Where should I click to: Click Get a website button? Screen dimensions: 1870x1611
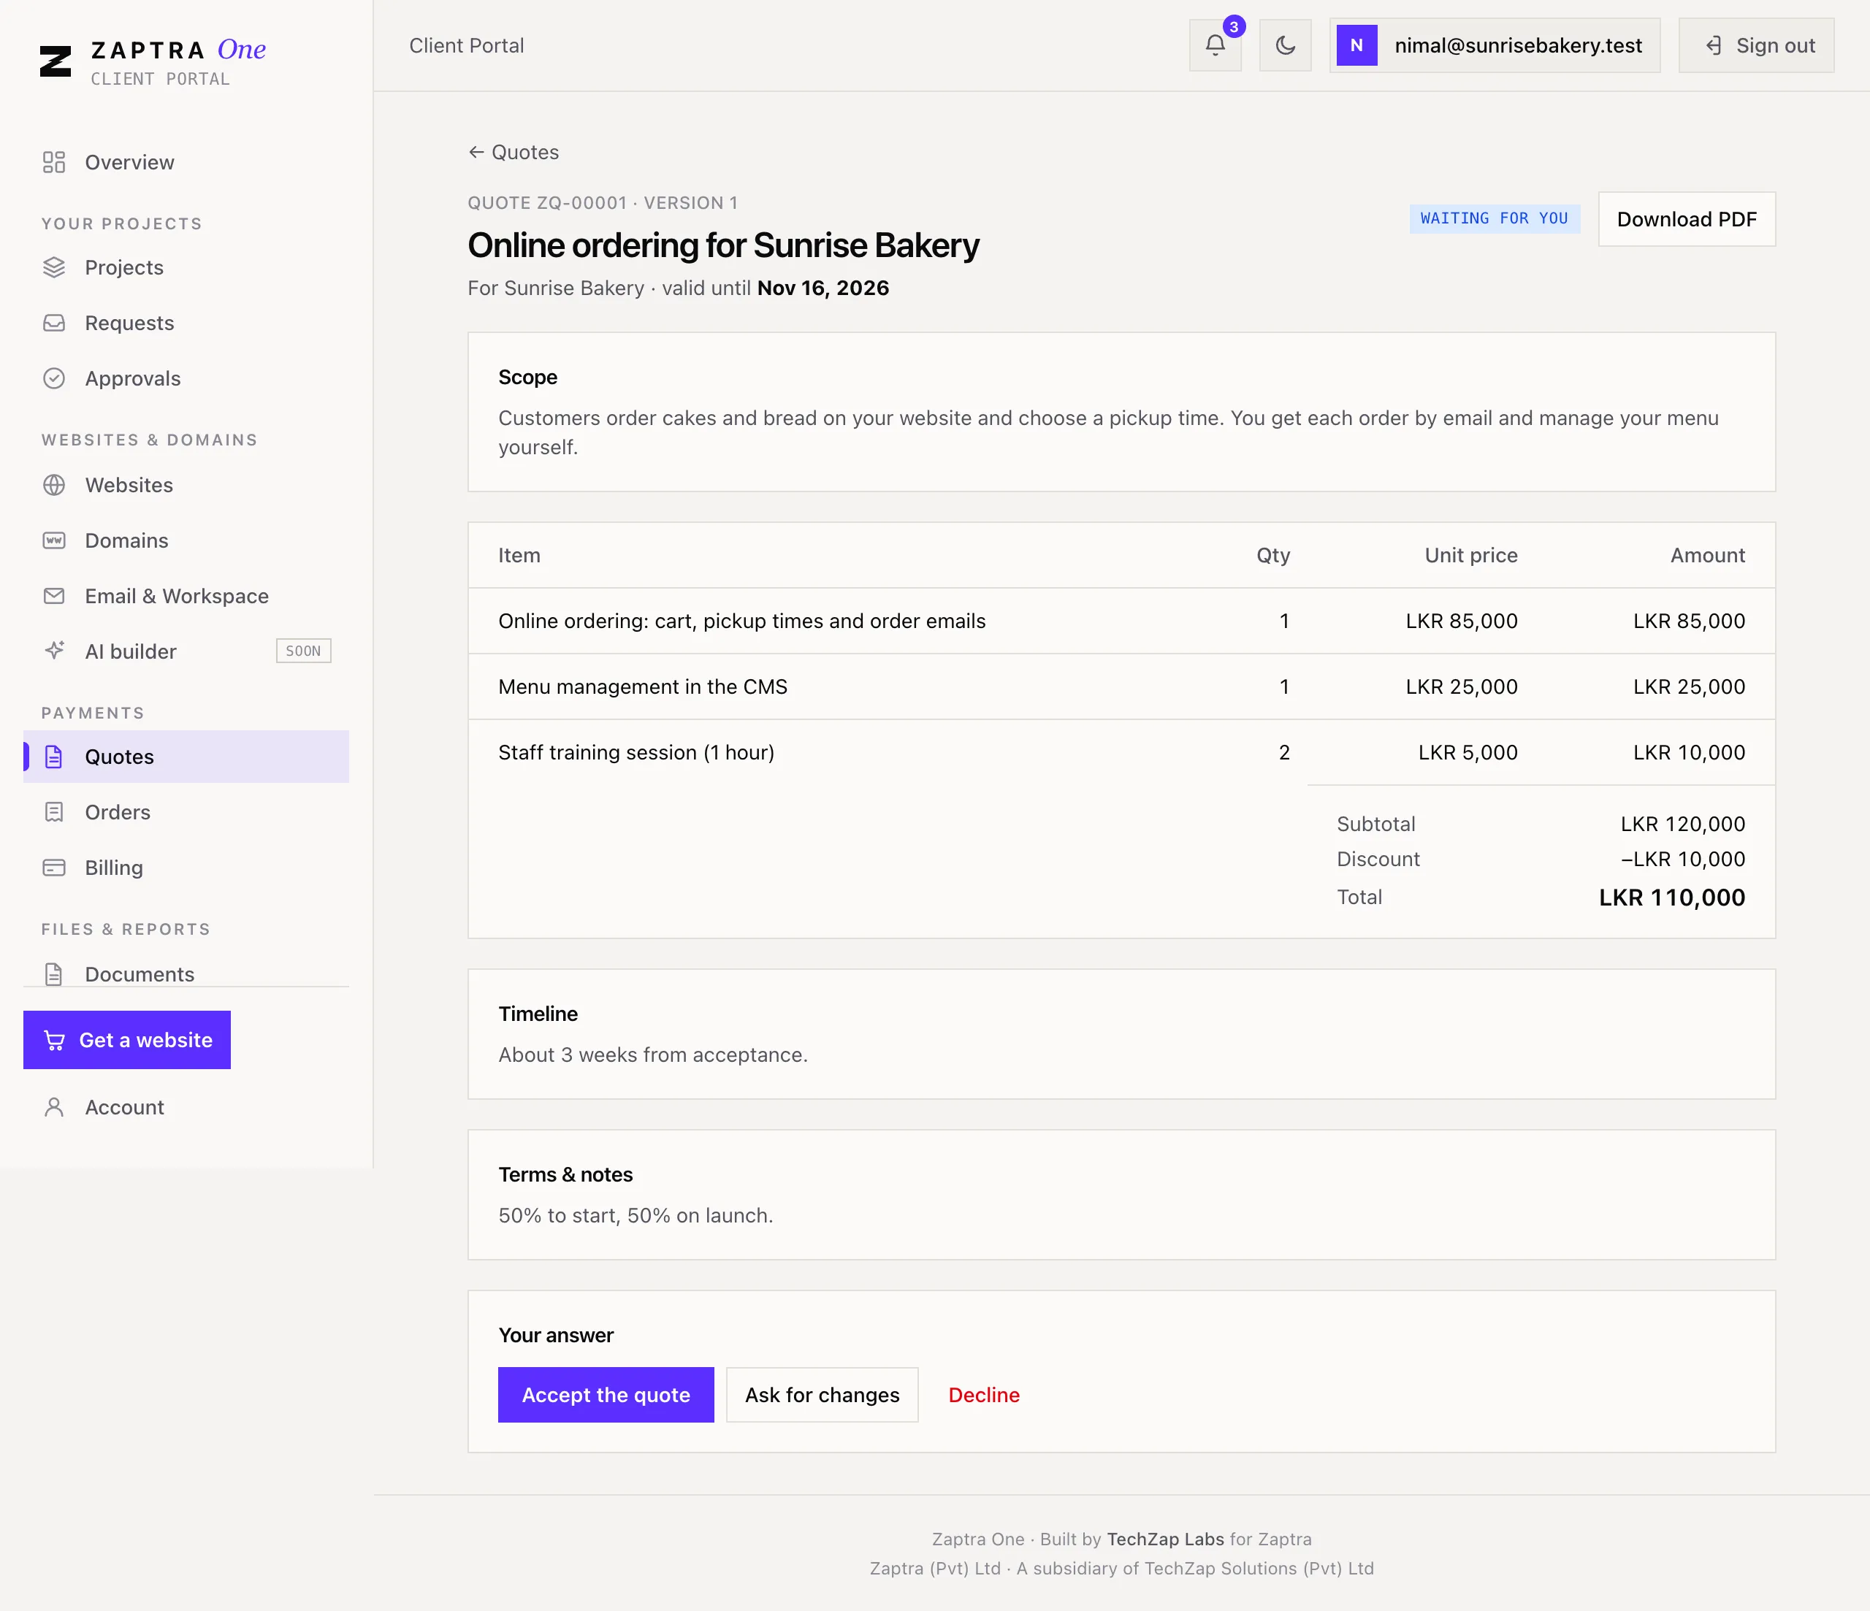(127, 1040)
